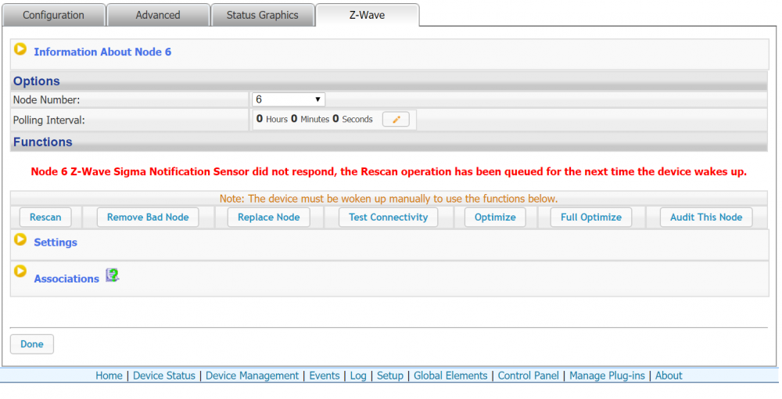Click the red Node 6 did not respond message
Viewport: 782px width, 399px height.
pos(389,171)
